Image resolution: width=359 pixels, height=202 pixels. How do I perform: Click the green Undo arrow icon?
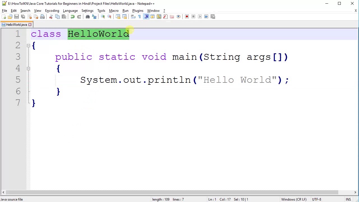pyautogui.click(x=73, y=17)
